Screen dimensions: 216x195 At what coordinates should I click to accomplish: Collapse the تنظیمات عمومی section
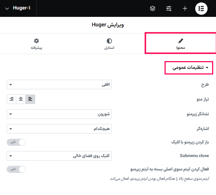pos(190,67)
